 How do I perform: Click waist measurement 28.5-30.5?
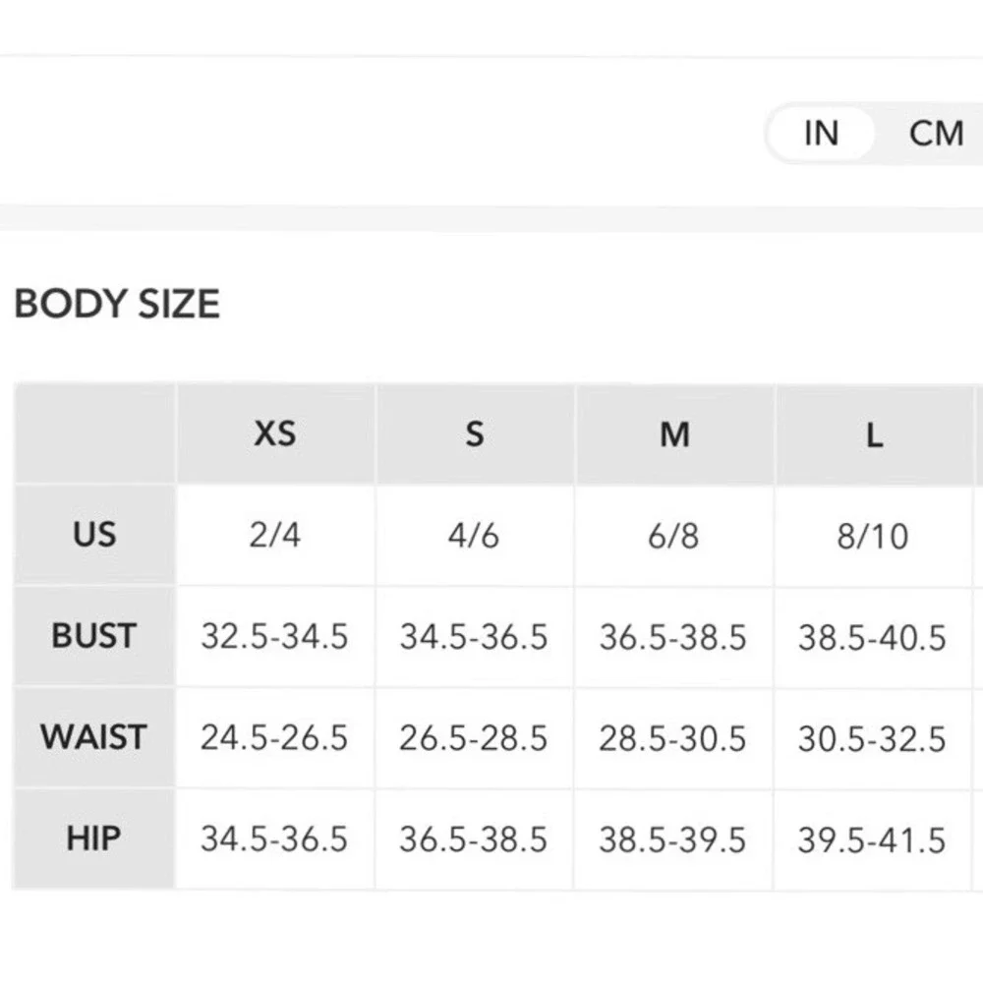(672, 738)
